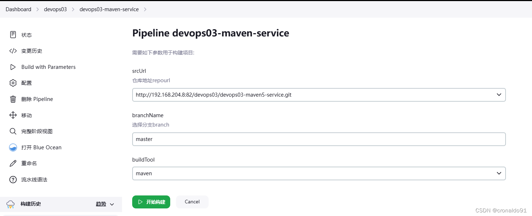Viewport: 532px width, 216px height.
Task: Click the 趋势 trend link
Action: coord(101,204)
